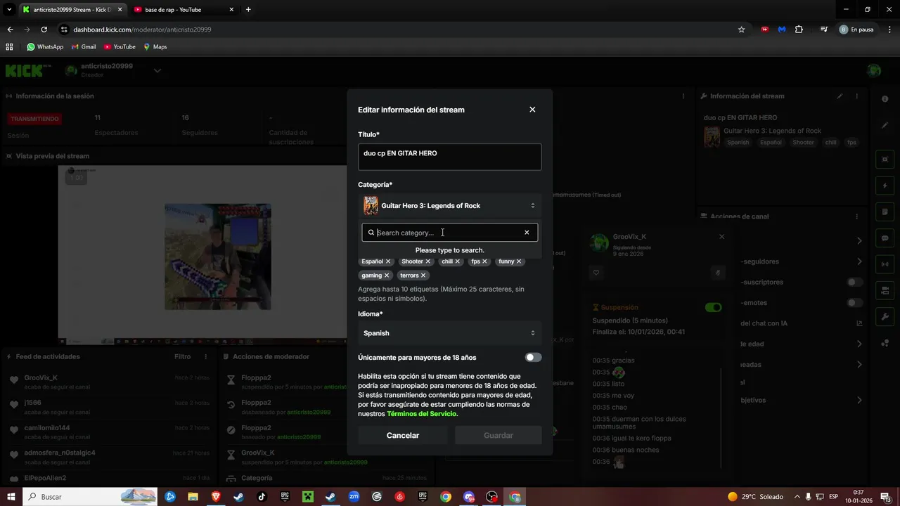
Task: Click the chat bubble icon in right sidebar
Action: [x=885, y=238]
